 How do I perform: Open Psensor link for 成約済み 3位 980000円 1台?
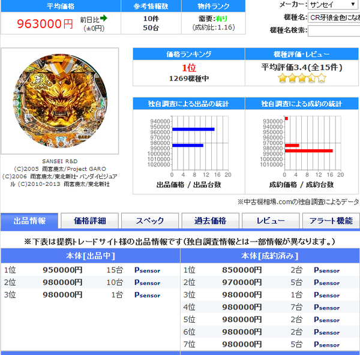(327, 295)
